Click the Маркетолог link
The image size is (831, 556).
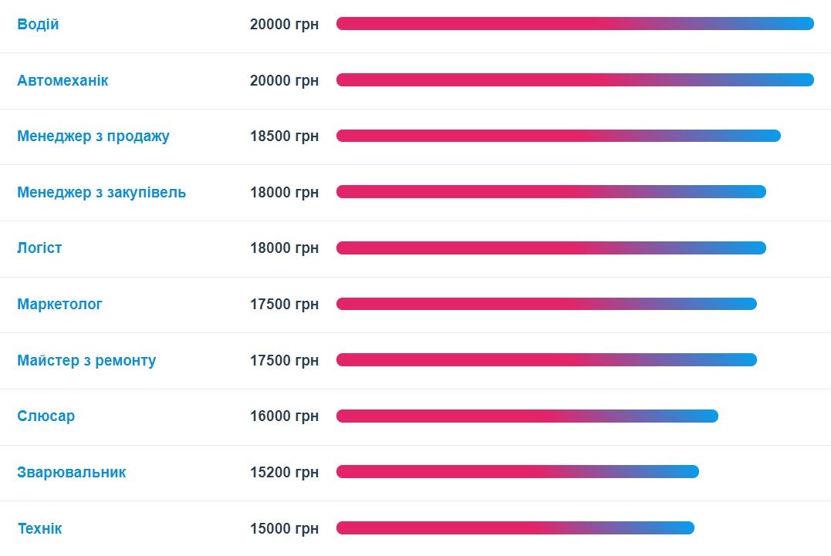coord(59,304)
